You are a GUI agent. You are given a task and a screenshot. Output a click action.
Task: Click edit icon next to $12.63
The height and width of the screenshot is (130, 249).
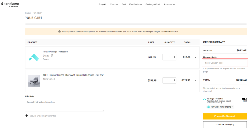coord(52,56)
